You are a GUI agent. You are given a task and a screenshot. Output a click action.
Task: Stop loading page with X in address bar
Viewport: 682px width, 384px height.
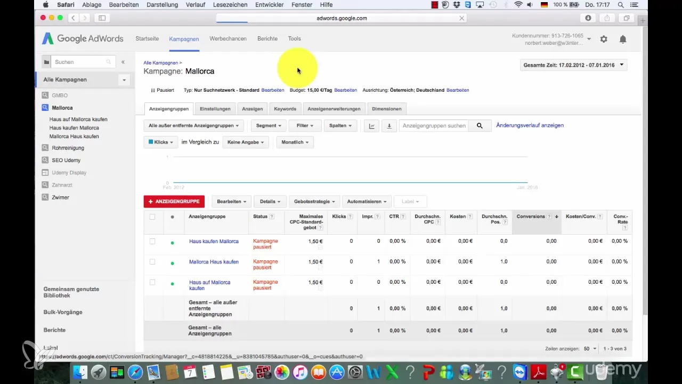(461, 18)
